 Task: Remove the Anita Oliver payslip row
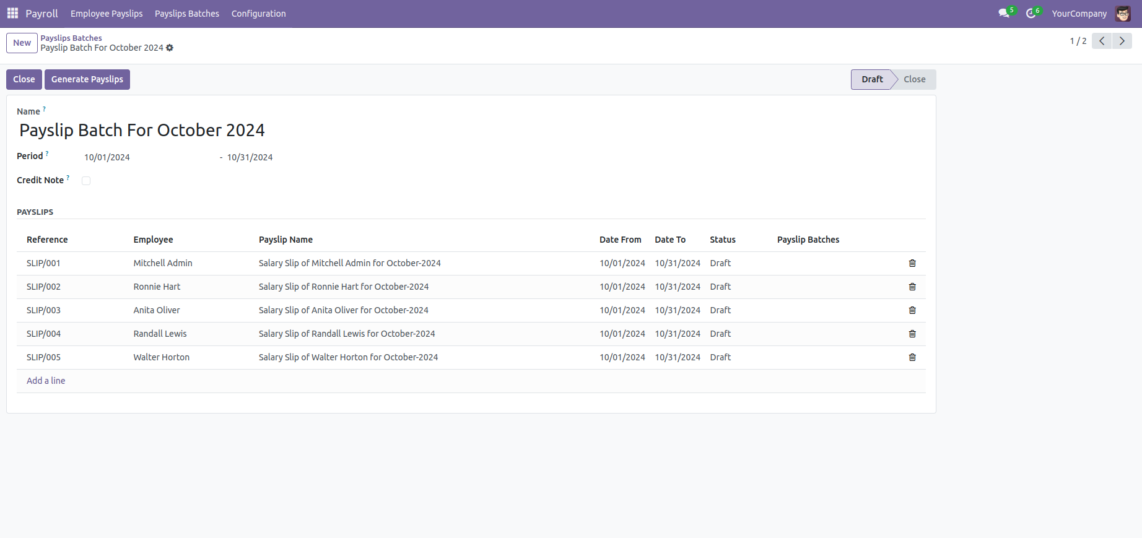(x=912, y=310)
